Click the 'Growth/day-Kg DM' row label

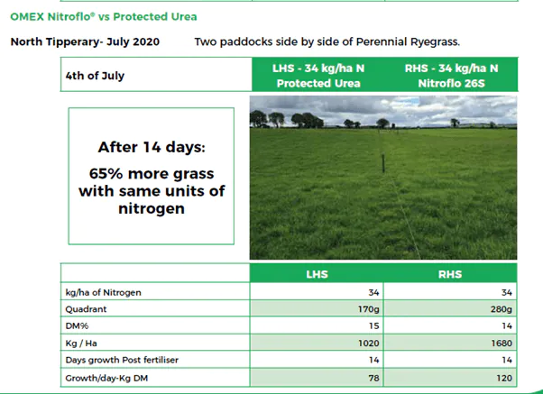[106, 378]
